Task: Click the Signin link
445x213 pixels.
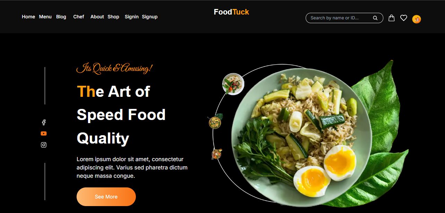Action: tap(132, 17)
